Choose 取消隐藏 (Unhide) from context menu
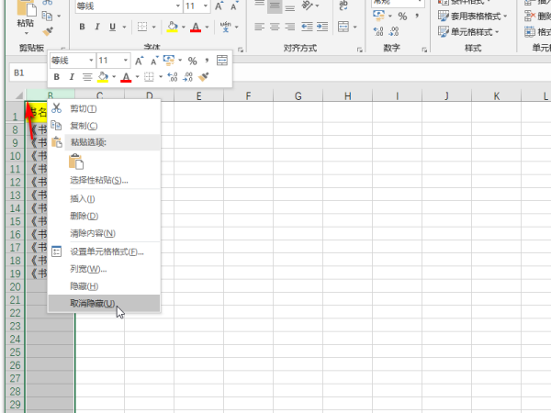This screenshot has height=413, width=551. (x=93, y=304)
